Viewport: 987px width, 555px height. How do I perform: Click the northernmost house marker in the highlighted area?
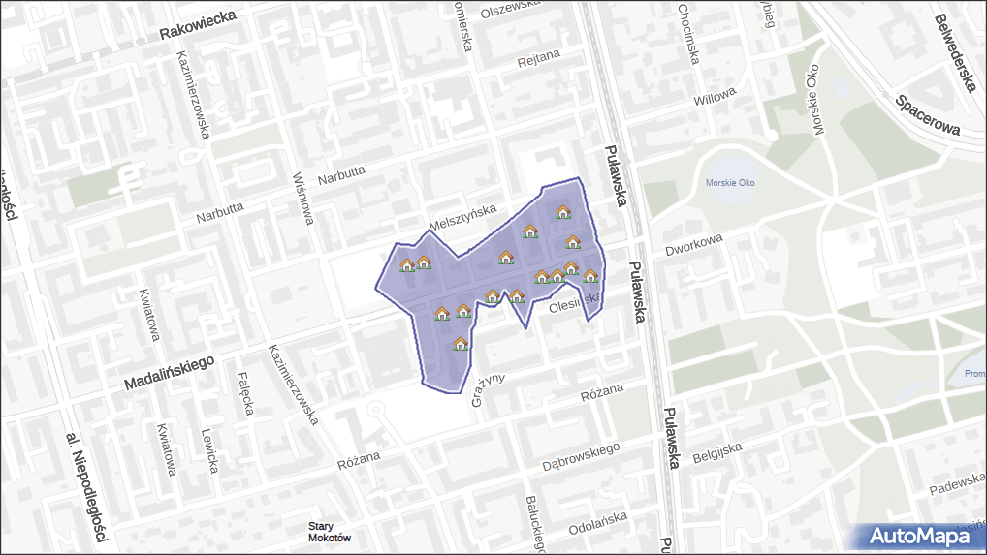[x=563, y=212]
